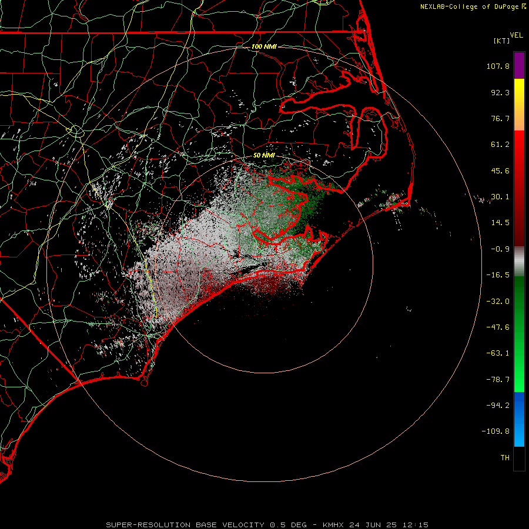Click the gray near-zero segment of color bar
Viewport: 529px width, 529px height.
[x=519, y=262]
